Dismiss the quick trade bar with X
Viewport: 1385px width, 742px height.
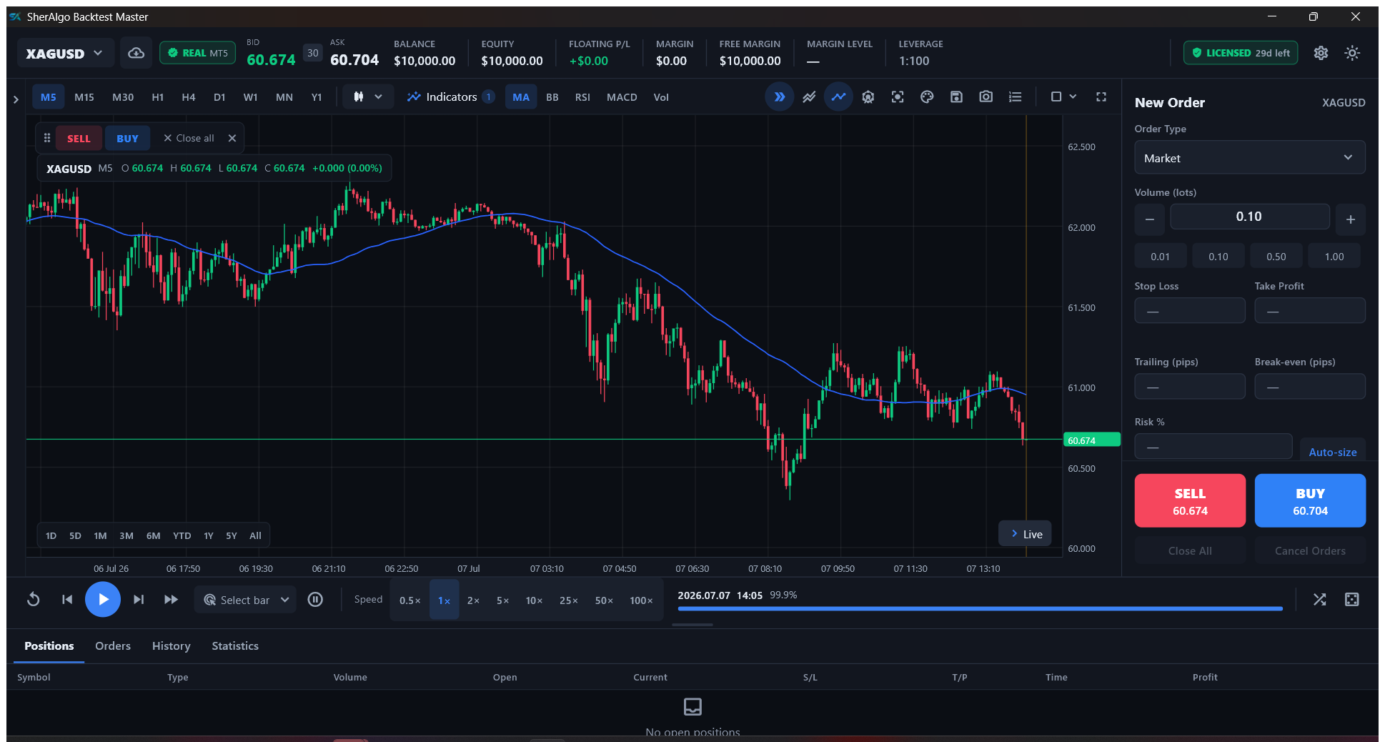232,138
